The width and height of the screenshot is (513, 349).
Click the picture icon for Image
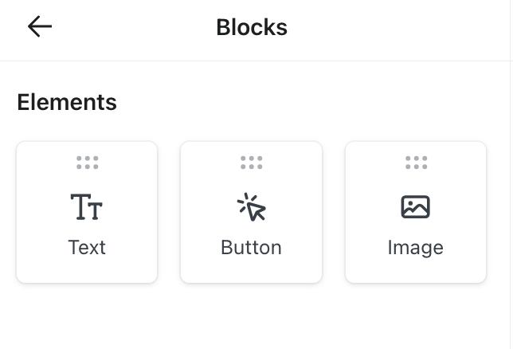click(415, 207)
